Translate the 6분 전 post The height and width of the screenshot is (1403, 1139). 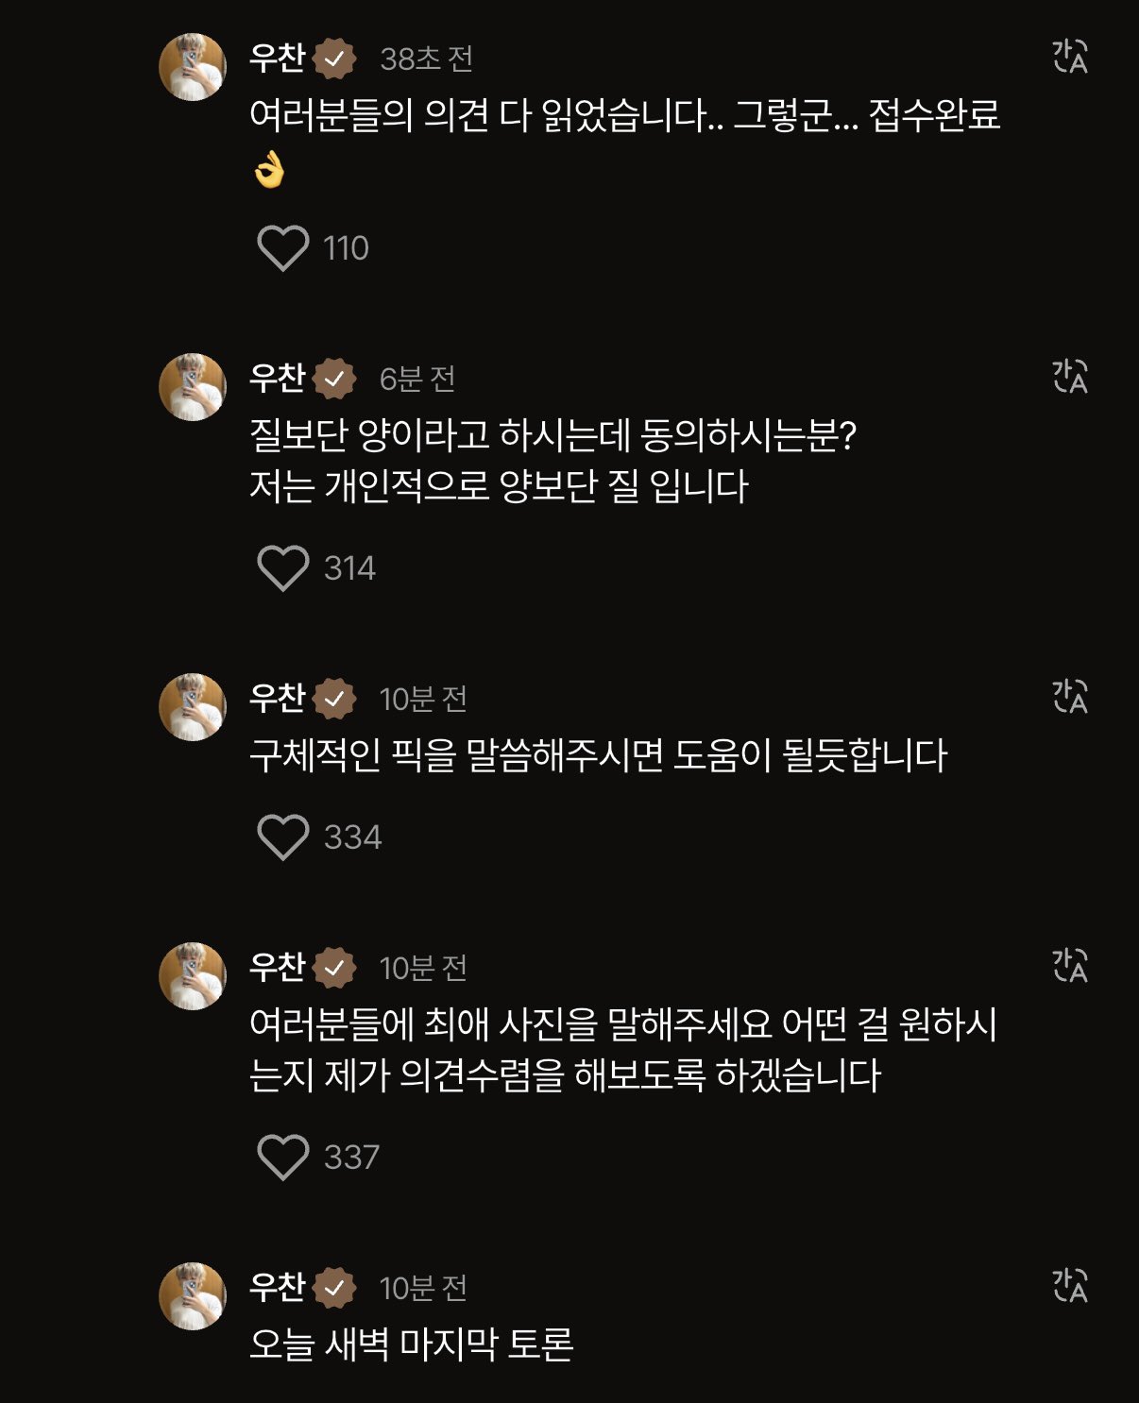click(x=1070, y=377)
